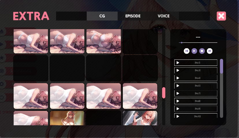Select voice entry No.7
This screenshot has width=239, height=138.
tap(196, 93)
